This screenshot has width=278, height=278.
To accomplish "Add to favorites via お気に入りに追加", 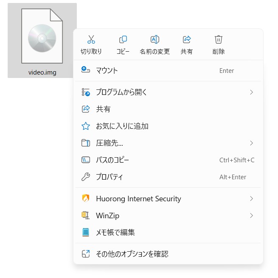I will click(168, 126).
